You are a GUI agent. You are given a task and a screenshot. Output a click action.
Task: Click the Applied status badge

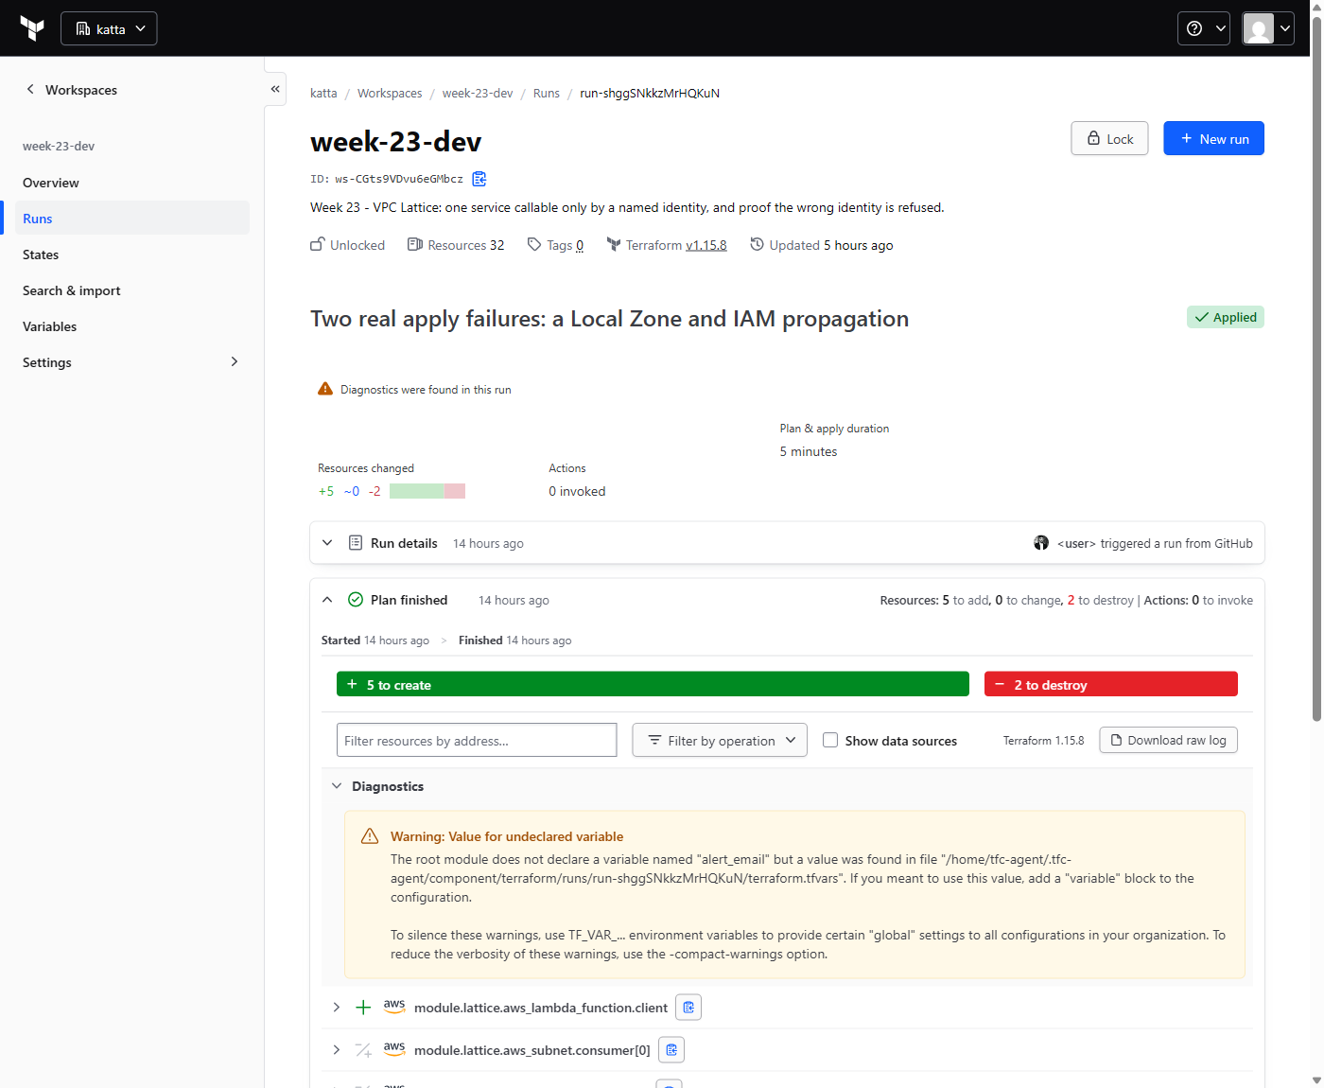1226,317
